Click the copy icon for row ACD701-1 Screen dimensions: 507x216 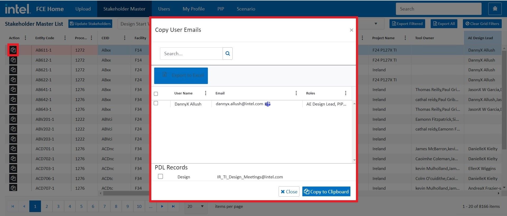tap(13, 149)
